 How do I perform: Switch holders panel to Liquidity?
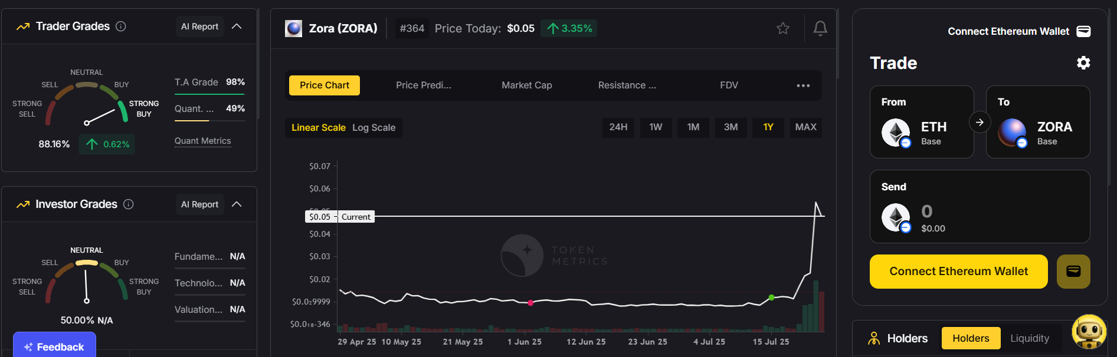click(1030, 338)
